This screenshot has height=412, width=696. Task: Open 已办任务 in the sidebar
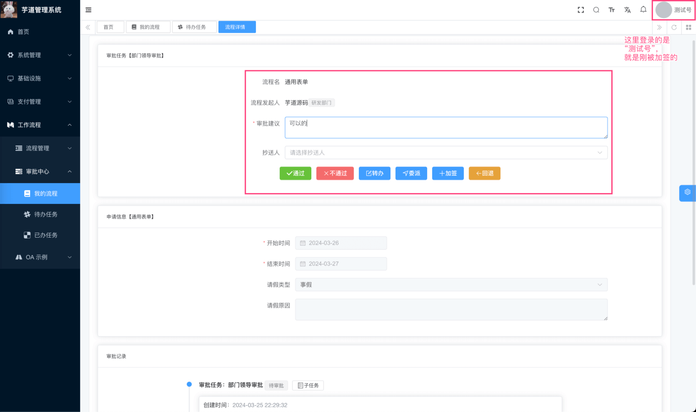45,235
